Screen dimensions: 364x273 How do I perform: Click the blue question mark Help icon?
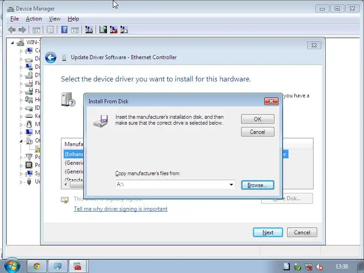(64, 30)
